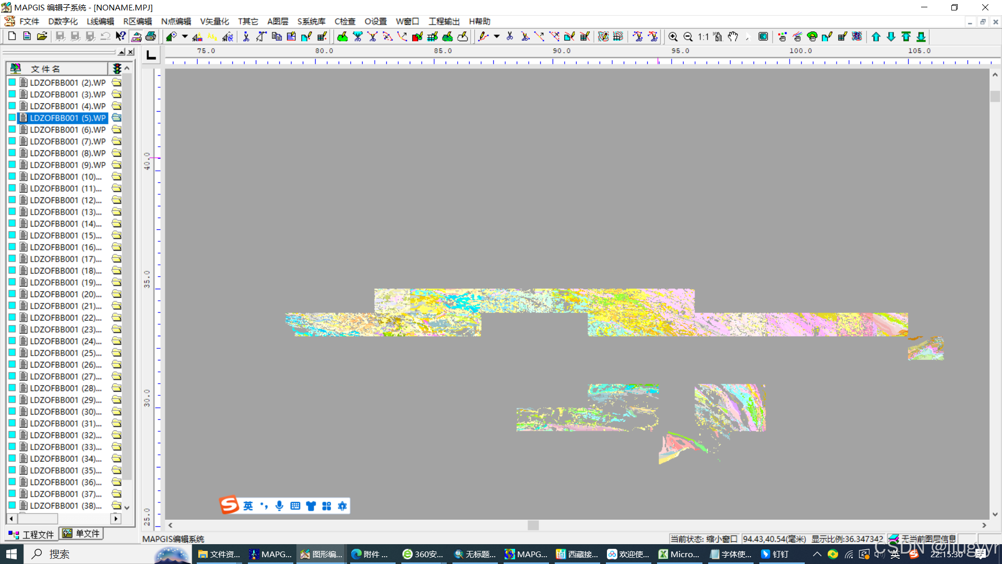Switch to the 单文件 tab

coord(82,534)
